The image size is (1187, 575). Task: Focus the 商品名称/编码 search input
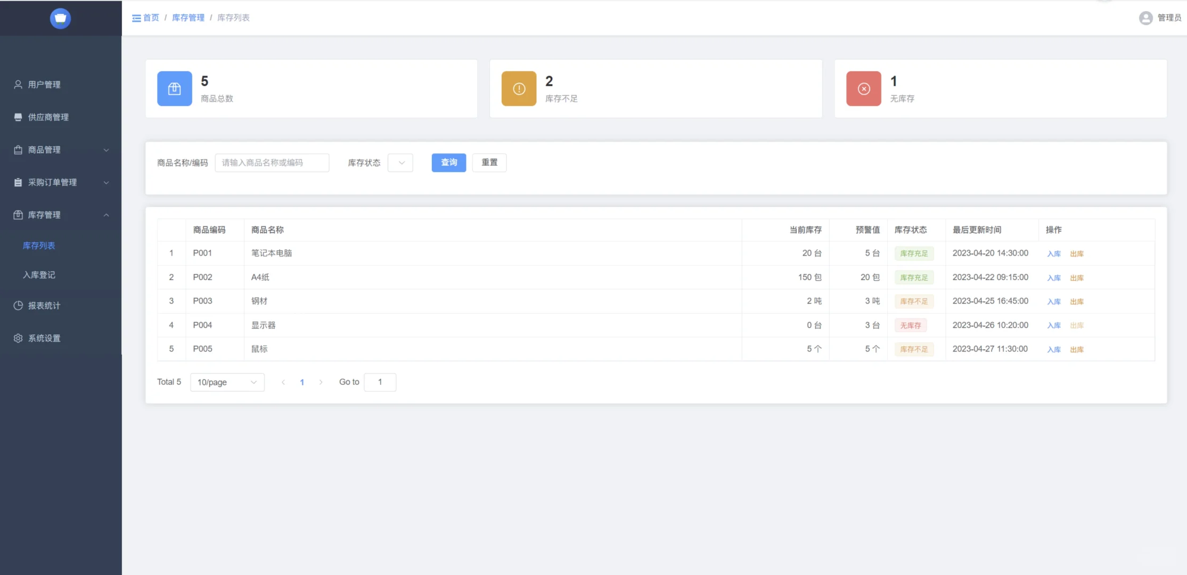272,163
